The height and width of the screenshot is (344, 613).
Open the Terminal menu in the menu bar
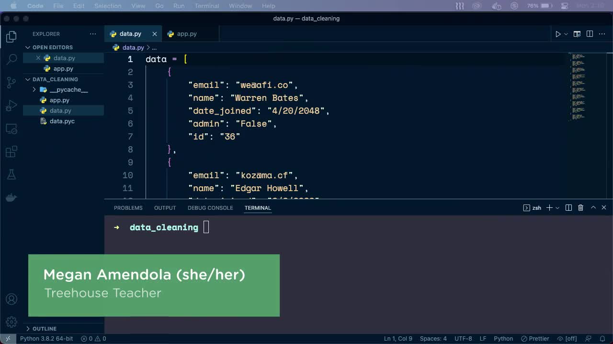coord(207,6)
